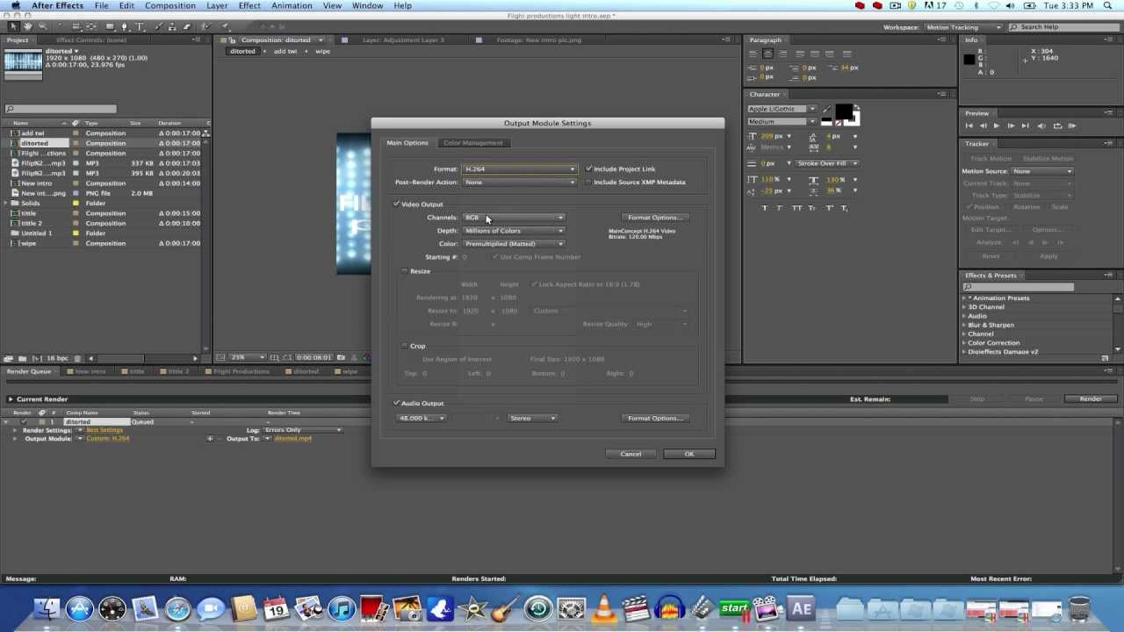Click the Faux Bold icon in Character panel
This screenshot has width=1124, height=632.
(765, 208)
